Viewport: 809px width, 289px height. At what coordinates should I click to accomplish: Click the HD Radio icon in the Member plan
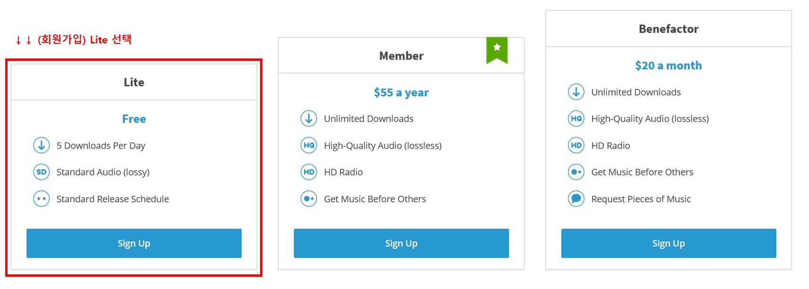(309, 172)
